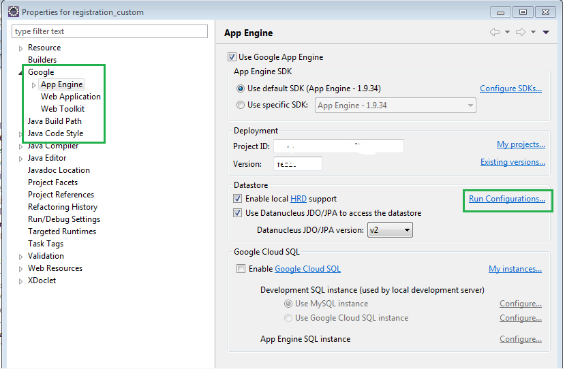
Task: Minimize the Properties dialog
Action: (500, 12)
